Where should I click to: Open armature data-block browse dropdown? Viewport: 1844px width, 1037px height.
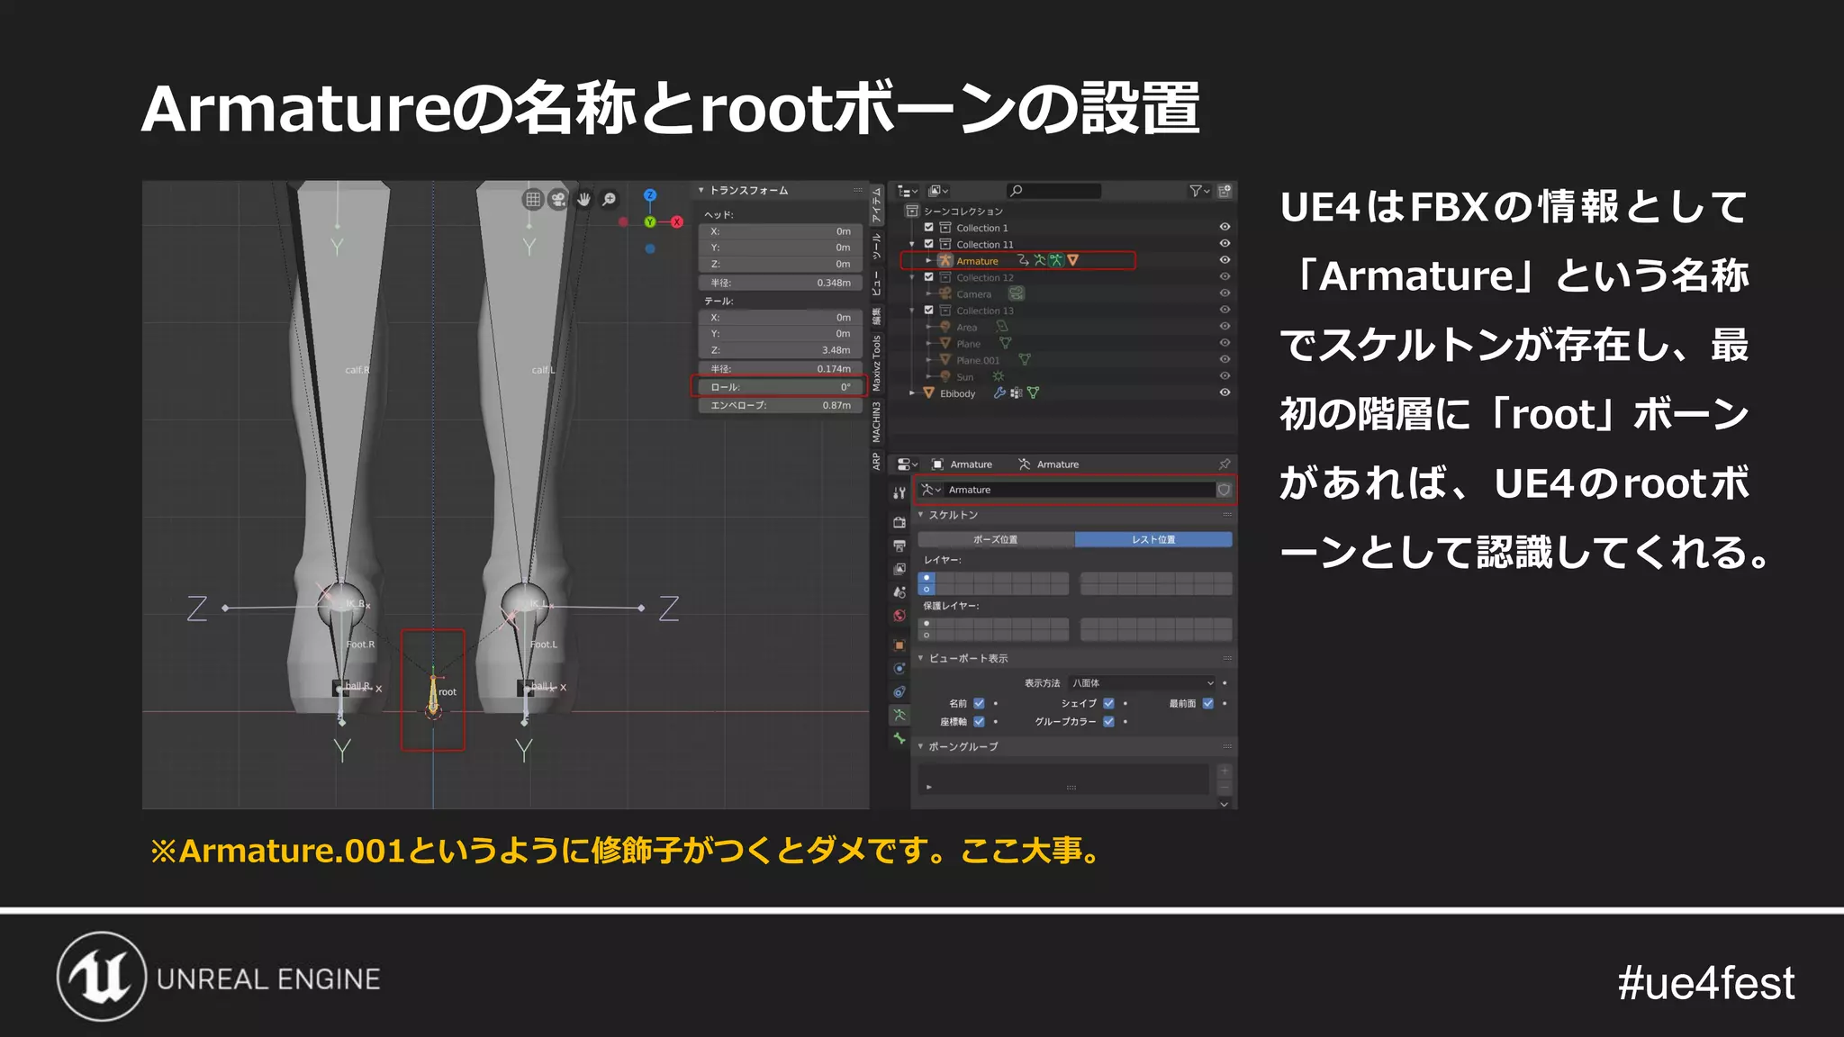[931, 490]
